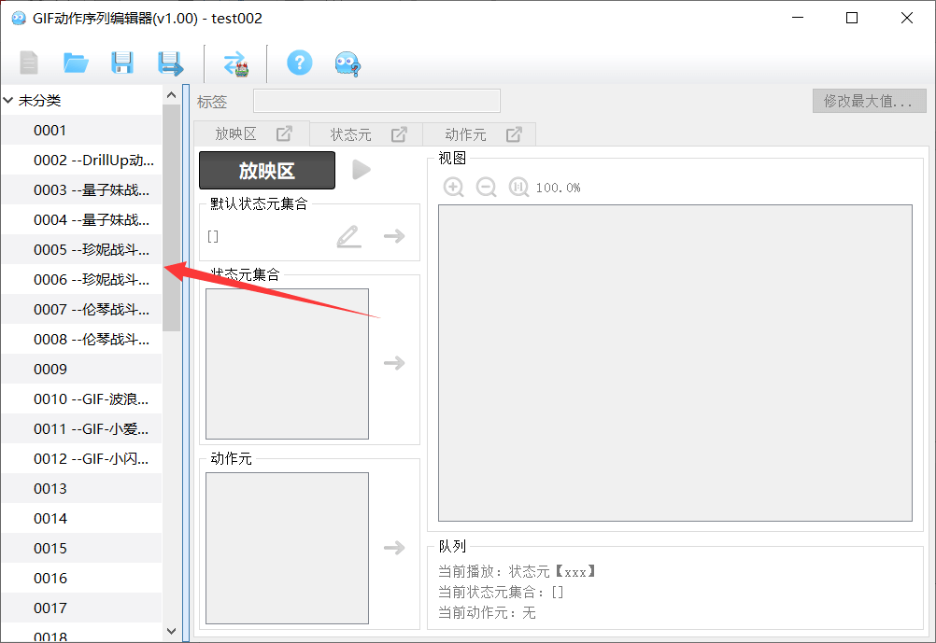936x643 pixels.
Task: Click the 修改最大值... button
Action: [x=869, y=101]
